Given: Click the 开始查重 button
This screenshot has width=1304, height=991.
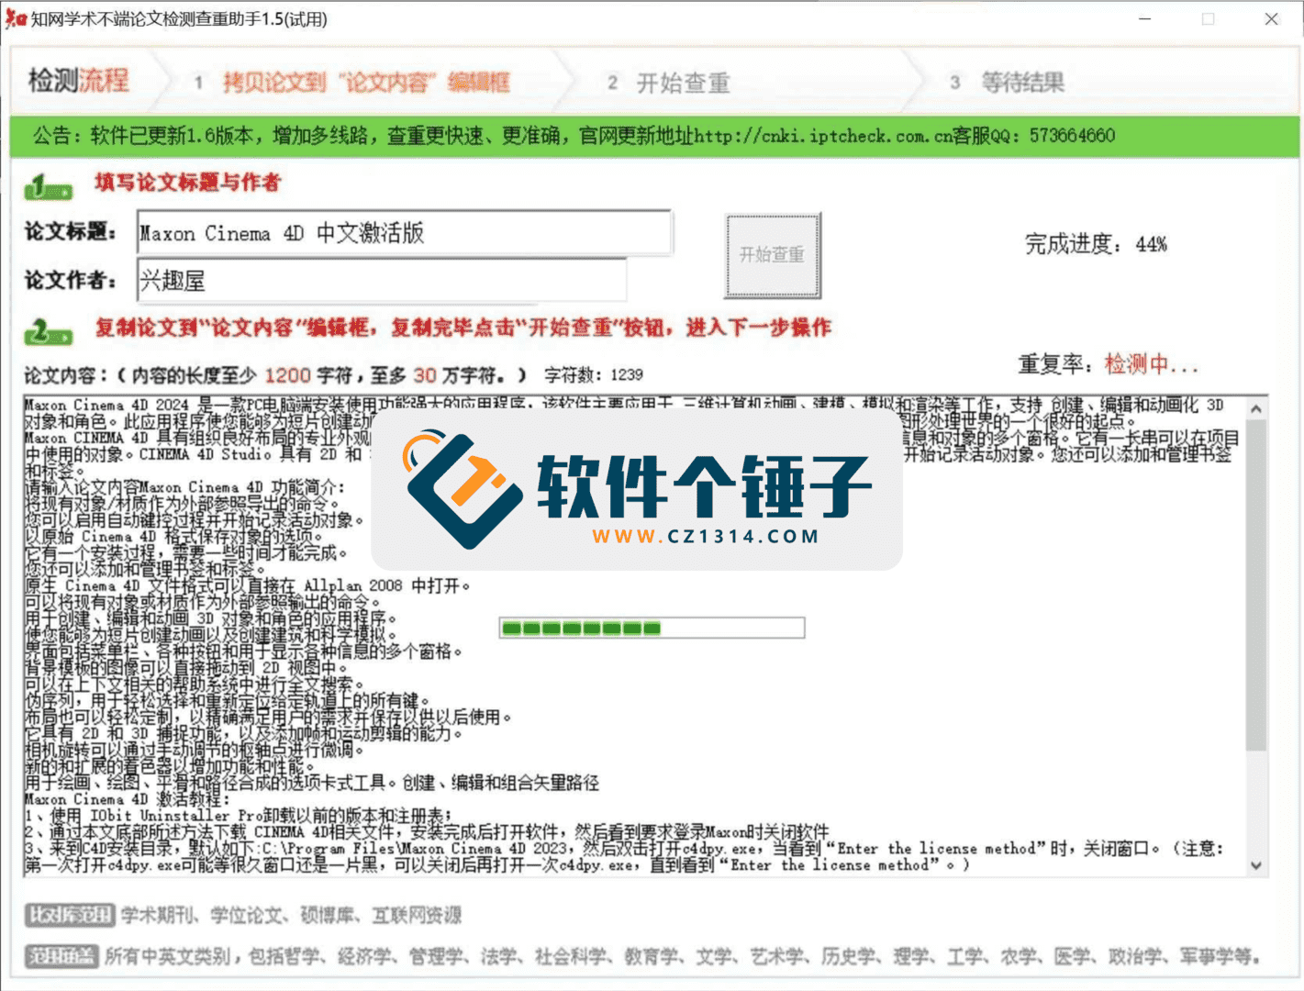Looking at the screenshot, I should pos(772,255).
